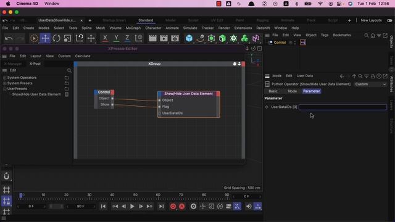
Task: Open the Apple menu
Action: (x=8, y=4)
